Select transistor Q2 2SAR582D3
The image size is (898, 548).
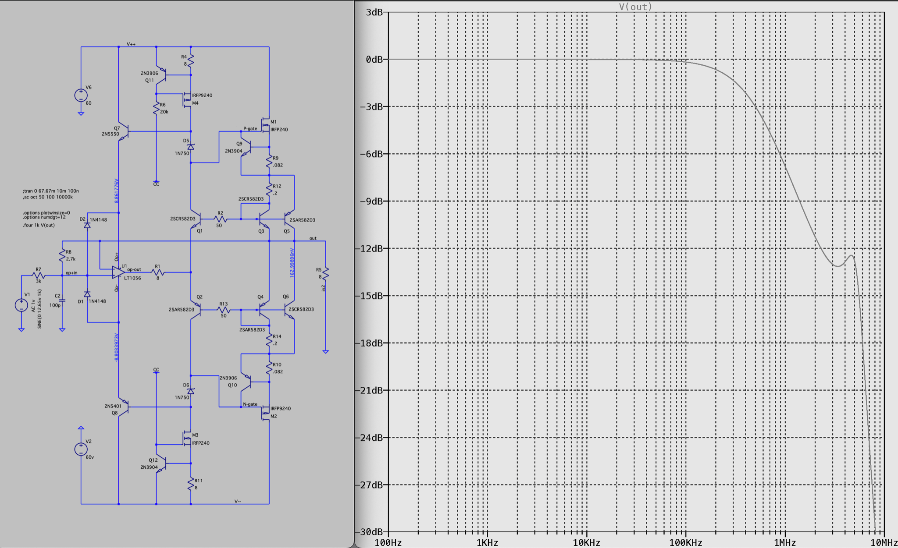196,310
